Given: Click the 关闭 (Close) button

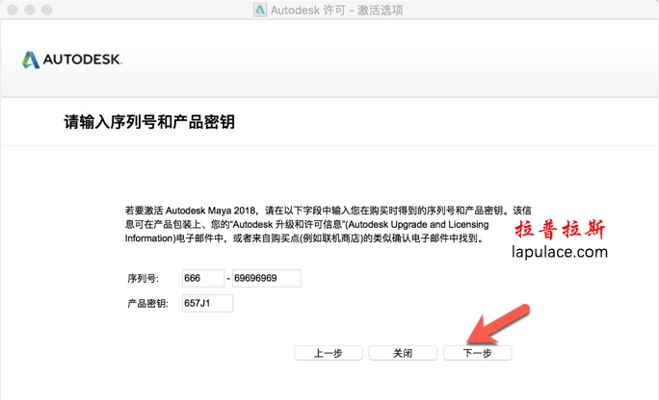Looking at the screenshot, I should point(403,353).
